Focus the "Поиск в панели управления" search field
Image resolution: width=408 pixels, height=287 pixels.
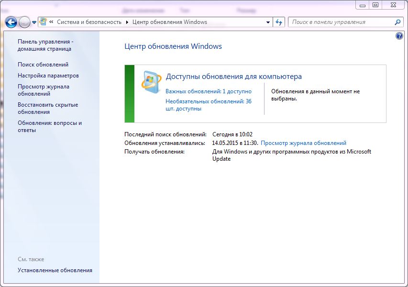point(340,22)
